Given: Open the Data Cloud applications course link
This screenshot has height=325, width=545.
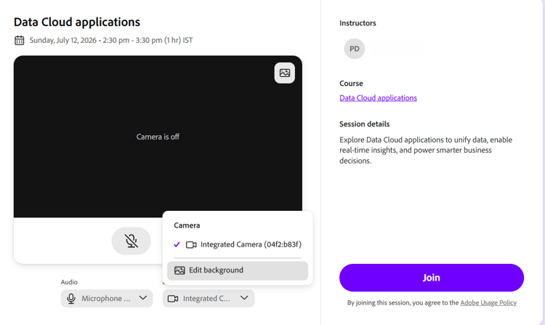Looking at the screenshot, I should [x=378, y=98].
